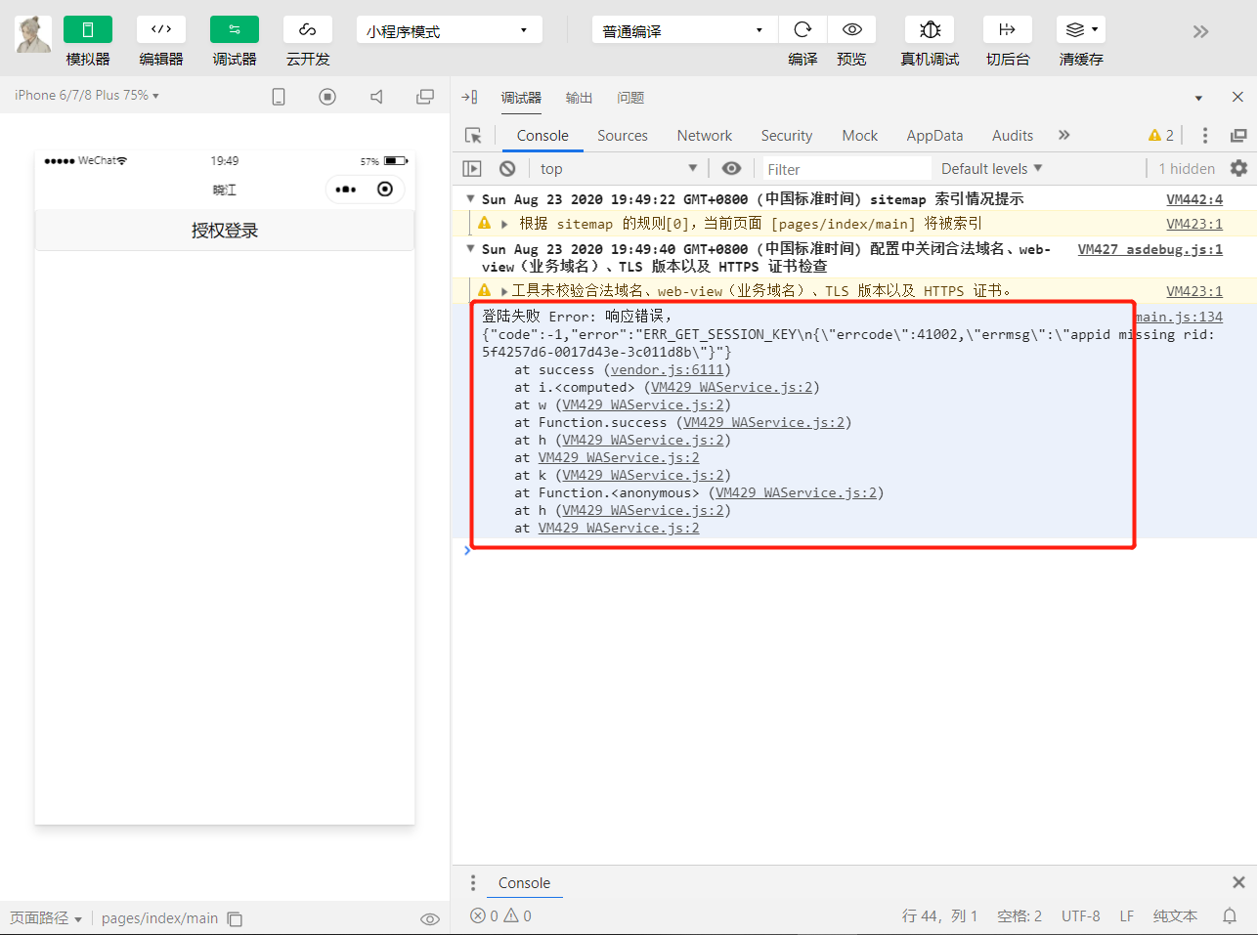Click the Compile refresh icon
1258x935 pixels.
tap(803, 29)
